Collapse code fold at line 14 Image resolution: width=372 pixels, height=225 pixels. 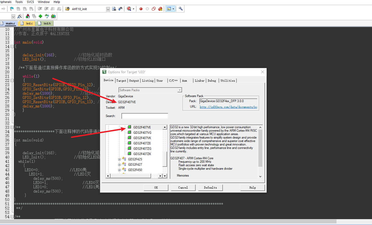12,47
